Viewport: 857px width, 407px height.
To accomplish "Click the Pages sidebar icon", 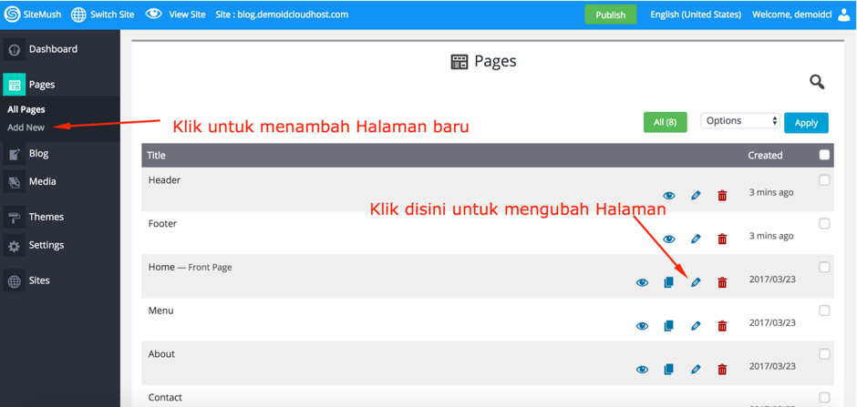I will 15,85.
